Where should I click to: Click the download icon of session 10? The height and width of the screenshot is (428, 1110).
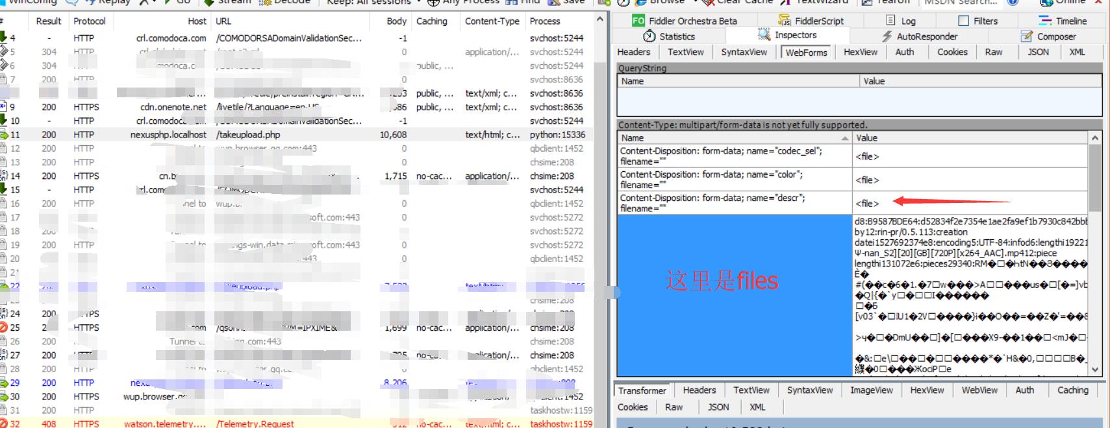(3, 121)
